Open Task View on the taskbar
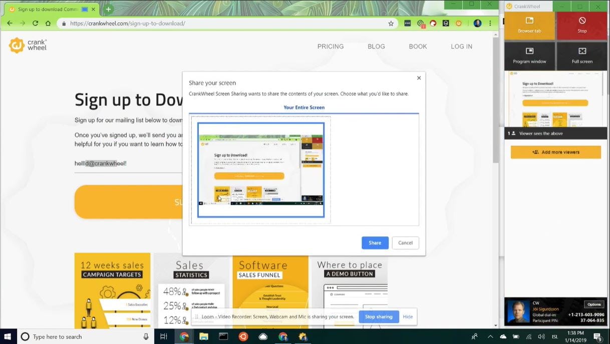This screenshot has height=344, width=610. click(163, 336)
